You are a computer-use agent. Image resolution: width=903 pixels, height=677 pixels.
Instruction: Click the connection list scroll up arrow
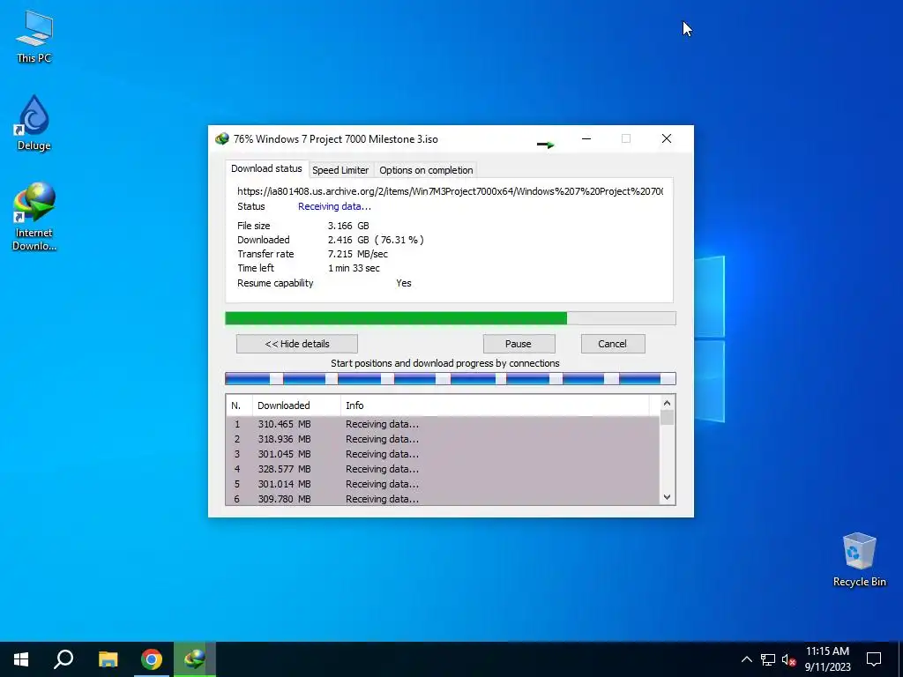tap(667, 403)
